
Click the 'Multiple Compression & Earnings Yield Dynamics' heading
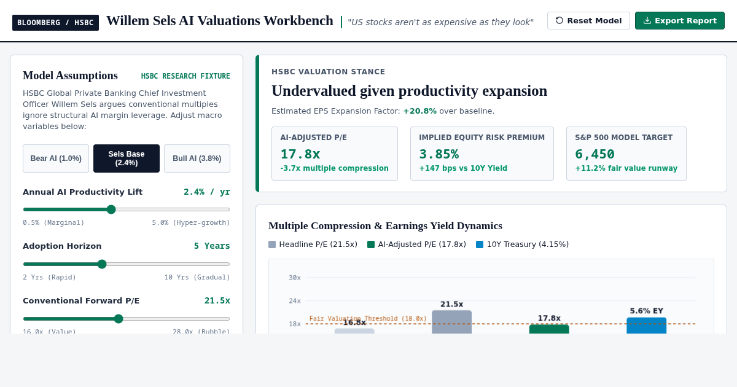click(385, 225)
